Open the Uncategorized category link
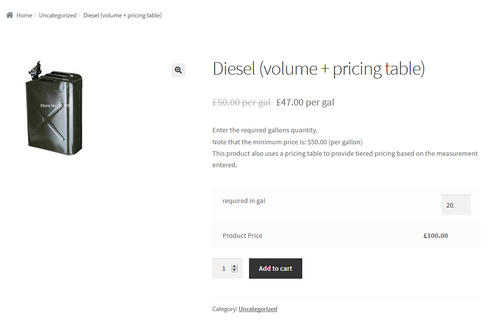The image size is (493, 323). tap(257, 309)
